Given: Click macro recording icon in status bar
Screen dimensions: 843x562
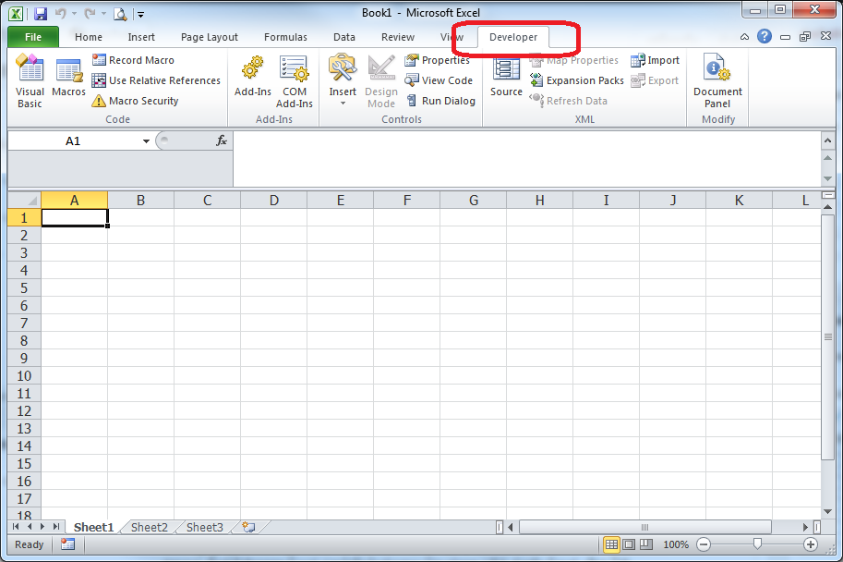Looking at the screenshot, I should point(67,544).
